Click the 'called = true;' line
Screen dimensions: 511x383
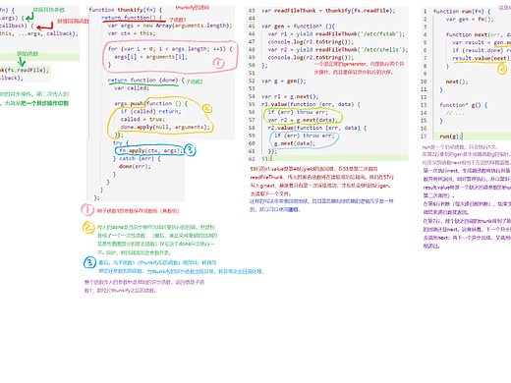click(x=142, y=119)
